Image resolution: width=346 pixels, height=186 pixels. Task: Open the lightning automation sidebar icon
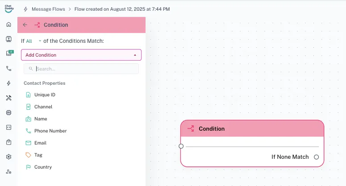tap(8, 83)
